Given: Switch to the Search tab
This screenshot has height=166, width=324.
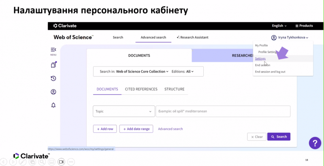Looking at the screenshot, I should tap(118, 37).
